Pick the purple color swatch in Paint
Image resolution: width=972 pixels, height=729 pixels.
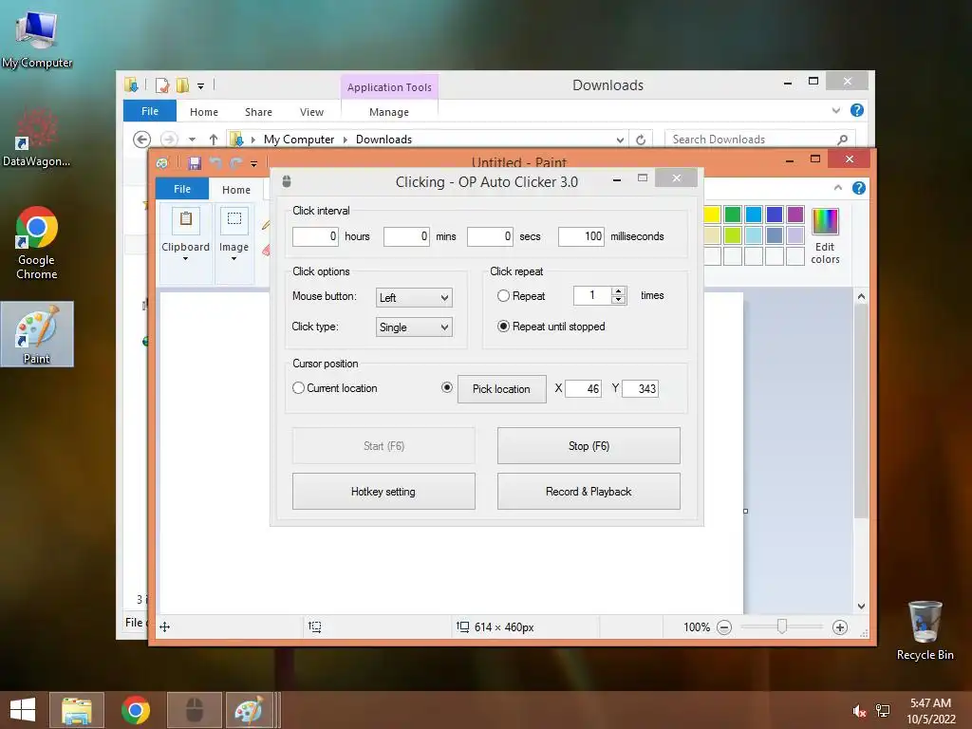[795, 215]
